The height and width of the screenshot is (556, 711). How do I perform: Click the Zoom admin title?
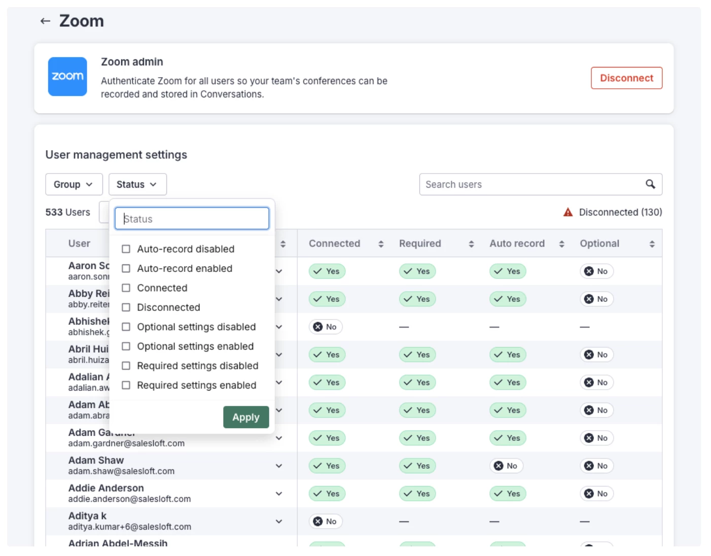pos(132,62)
